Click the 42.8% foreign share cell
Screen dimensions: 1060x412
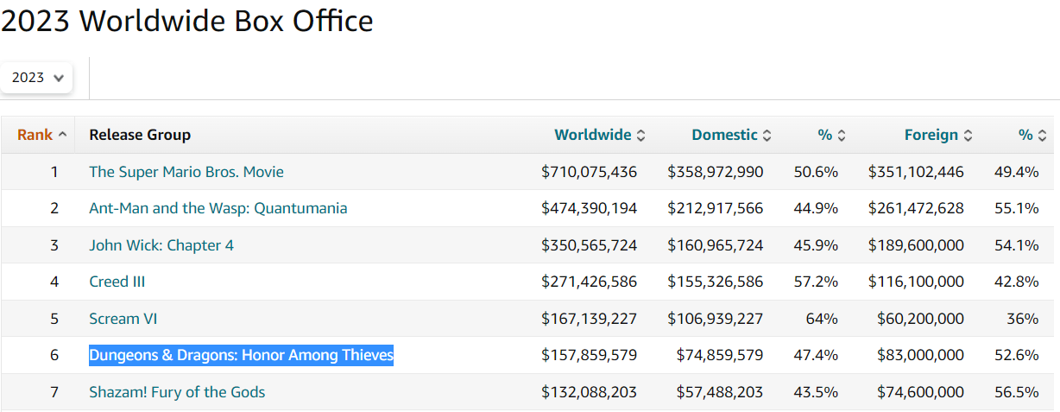[x=1016, y=282]
